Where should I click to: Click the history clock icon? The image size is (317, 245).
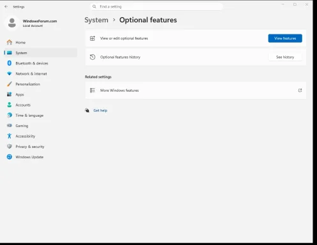tap(92, 57)
